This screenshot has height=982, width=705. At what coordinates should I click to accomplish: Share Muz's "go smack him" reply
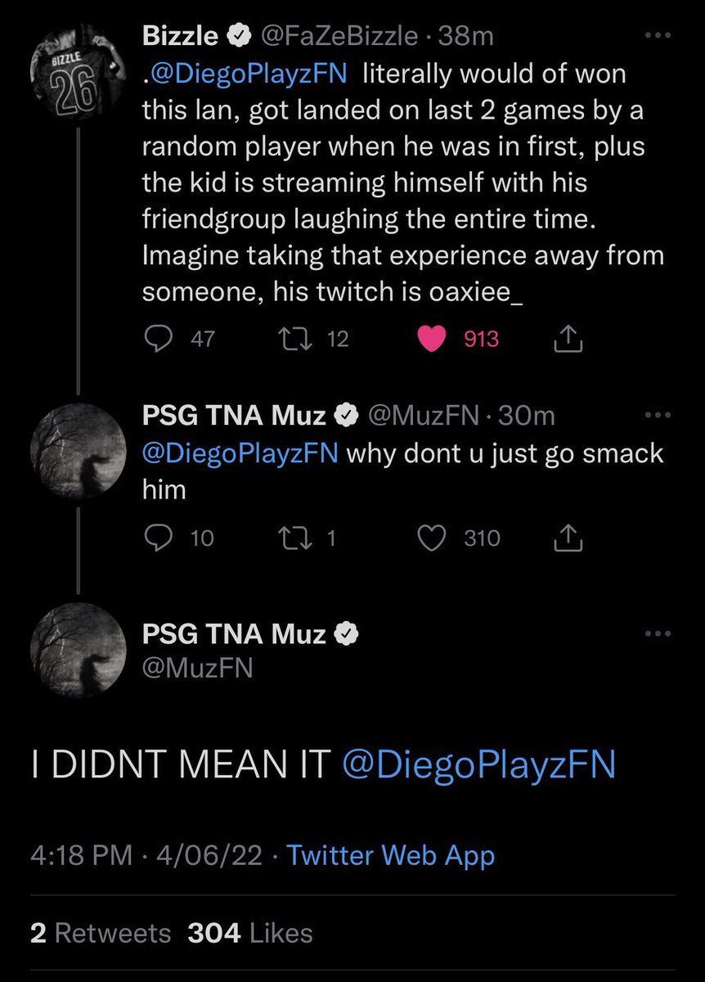point(567,538)
